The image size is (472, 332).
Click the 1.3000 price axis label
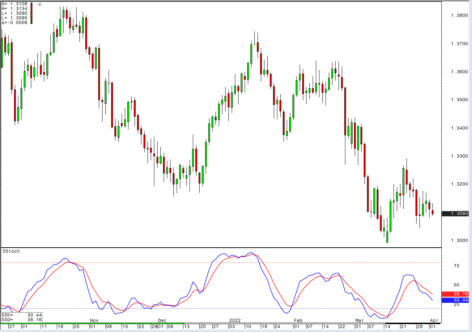tap(459, 240)
